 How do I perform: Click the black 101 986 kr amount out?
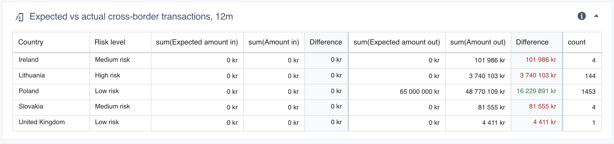point(490,60)
